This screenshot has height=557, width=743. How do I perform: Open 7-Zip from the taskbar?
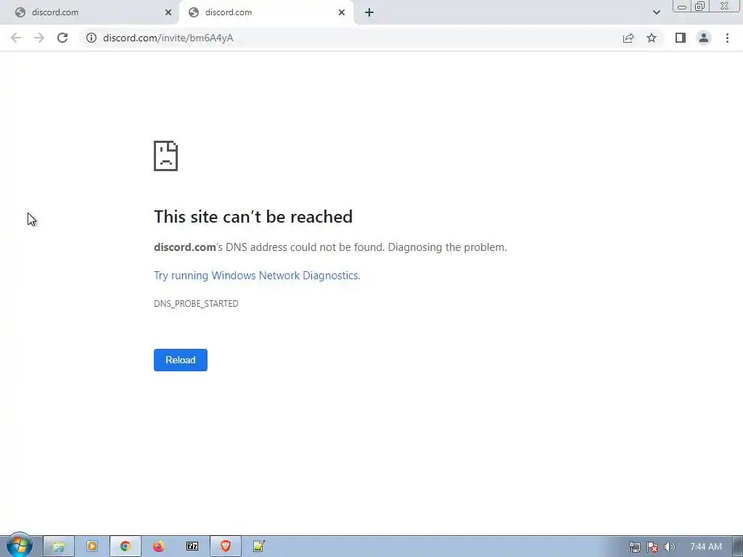click(x=192, y=547)
